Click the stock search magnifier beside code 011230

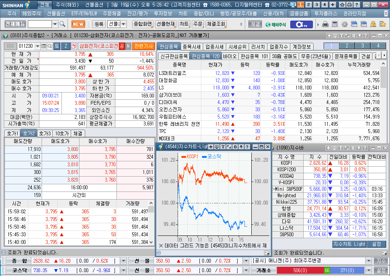point(50,46)
